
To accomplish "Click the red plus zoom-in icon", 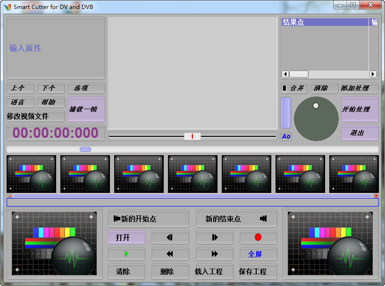I will pyautogui.click(x=376, y=196).
